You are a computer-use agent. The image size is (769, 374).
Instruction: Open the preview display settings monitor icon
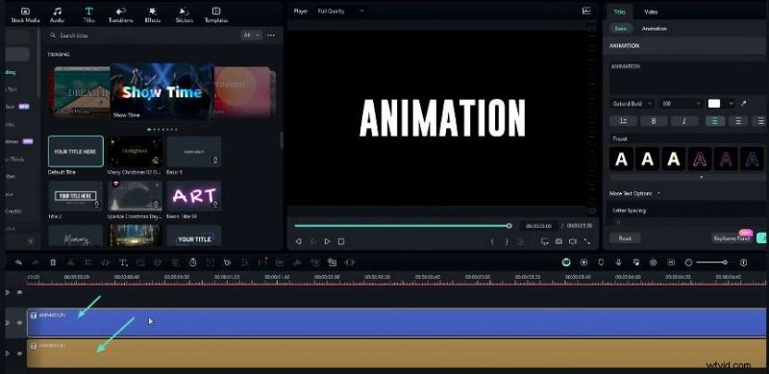pyautogui.click(x=544, y=241)
